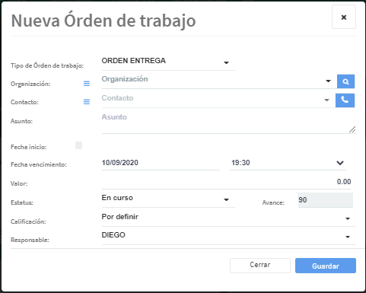
Task: Click the Estatus label
Action: point(22,202)
